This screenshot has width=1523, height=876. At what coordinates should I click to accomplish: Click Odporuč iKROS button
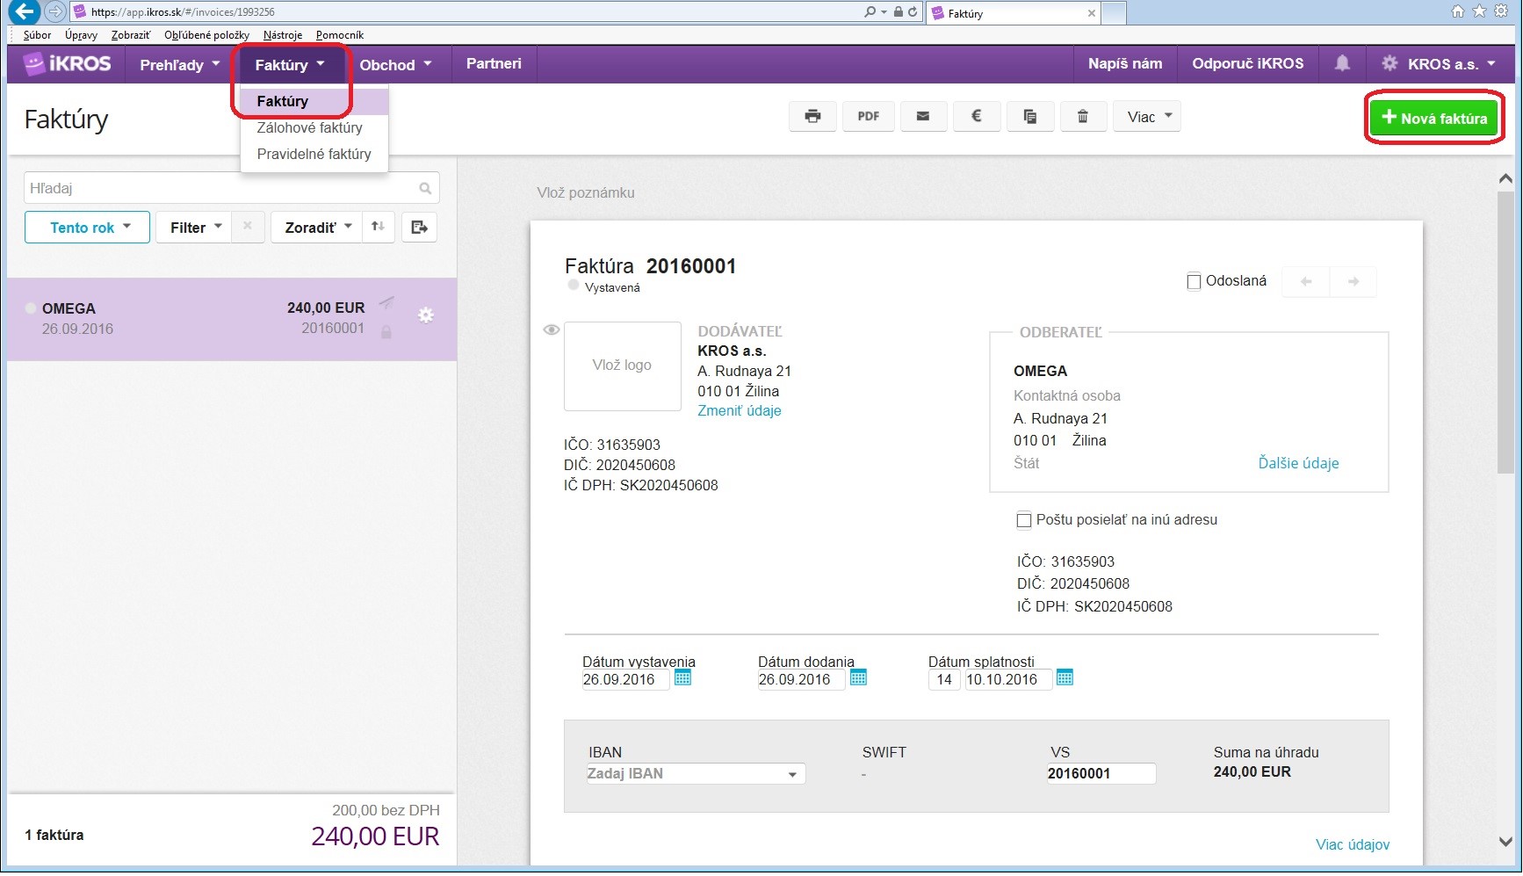(1247, 63)
